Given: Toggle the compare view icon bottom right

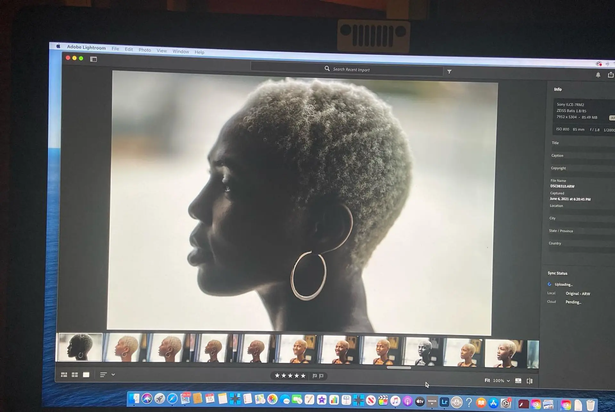Looking at the screenshot, I should pos(529,381).
